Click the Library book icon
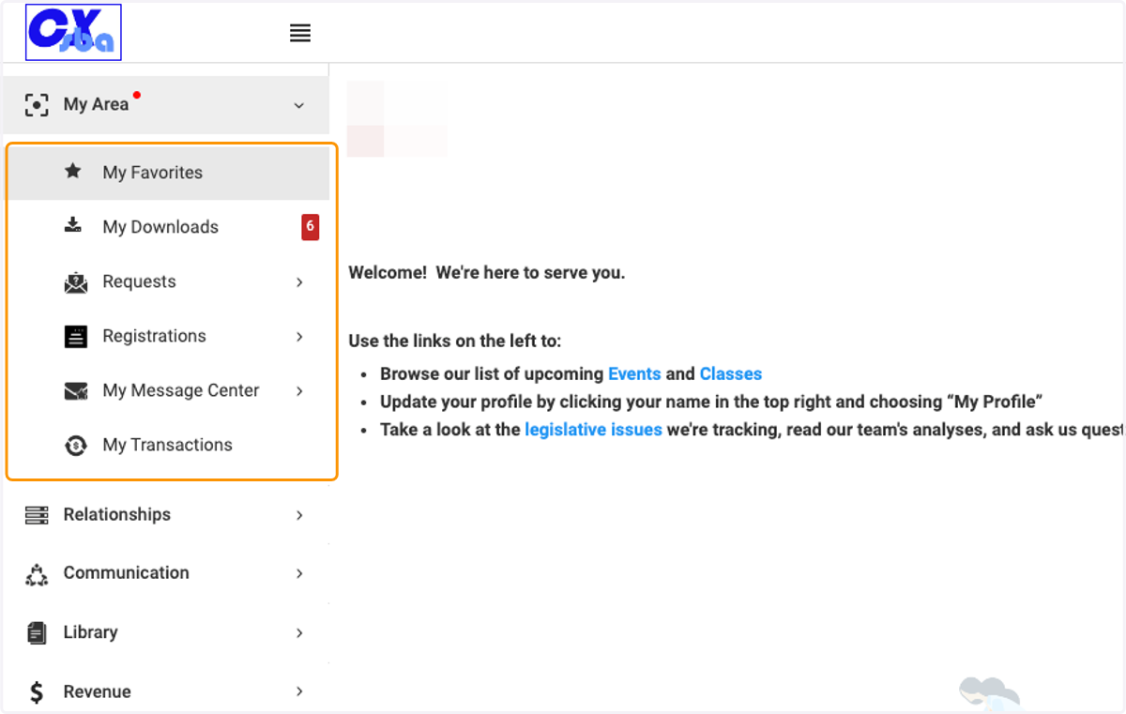This screenshot has width=1126, height=714. 37,633
